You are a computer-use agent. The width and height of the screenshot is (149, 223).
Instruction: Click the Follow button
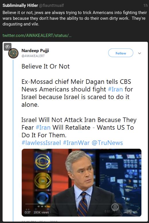[121, 53]
